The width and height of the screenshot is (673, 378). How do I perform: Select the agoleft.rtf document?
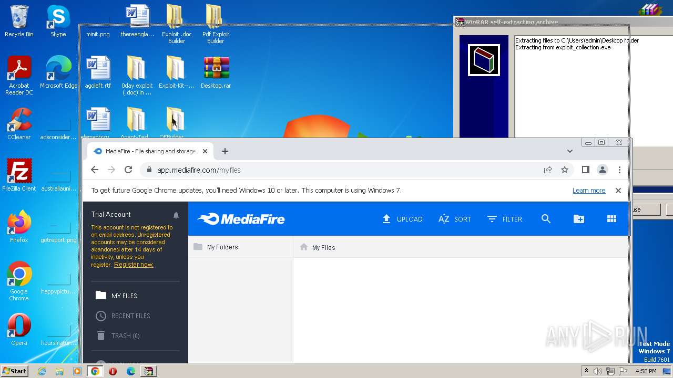(x=98, y=72)
